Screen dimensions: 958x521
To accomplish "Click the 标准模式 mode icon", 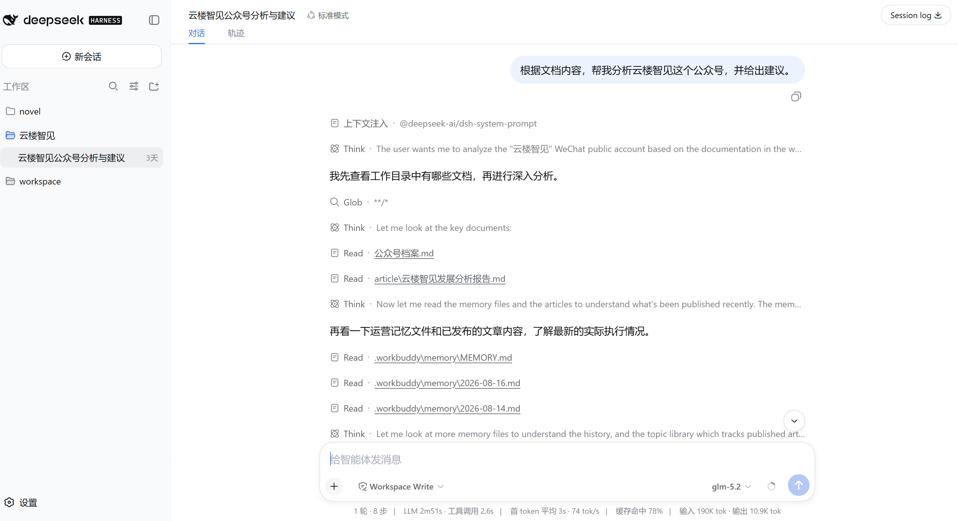I will [311, 15].
